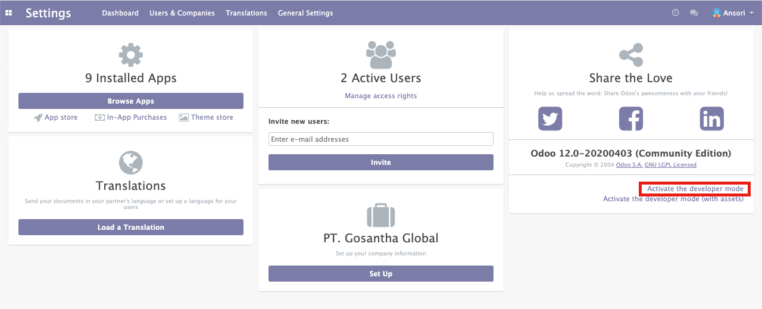Image resolution: width=762 pixels, height=309 pixels.
Task: Open General Settings menu item
Action: (305, 13)
